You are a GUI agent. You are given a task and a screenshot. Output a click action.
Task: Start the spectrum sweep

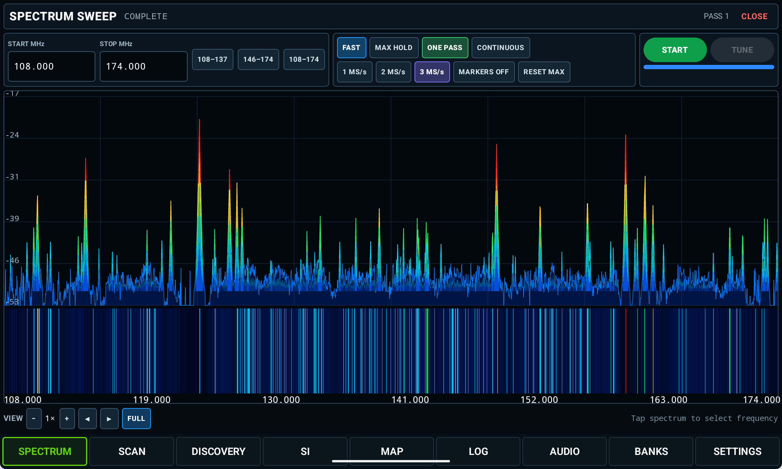[x=675, y=50]
